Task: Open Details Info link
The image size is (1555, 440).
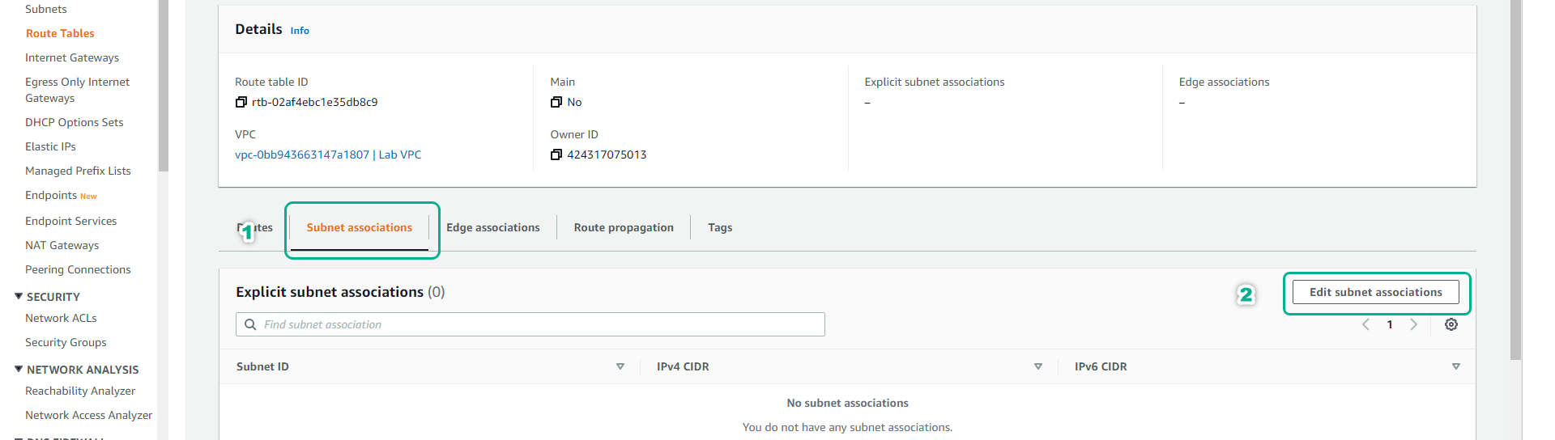Action: coord(300,31)
